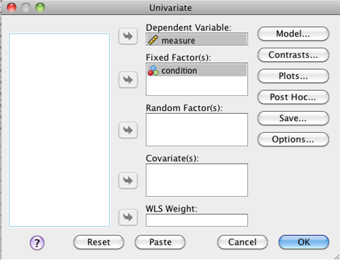Click the transfer arrow for WLS Weight
This screenshot has width=340, height=260.
(128, 217)
